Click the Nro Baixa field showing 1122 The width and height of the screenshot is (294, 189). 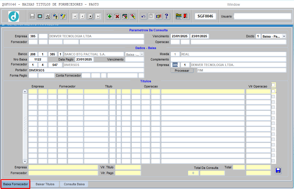coord(38,59)
